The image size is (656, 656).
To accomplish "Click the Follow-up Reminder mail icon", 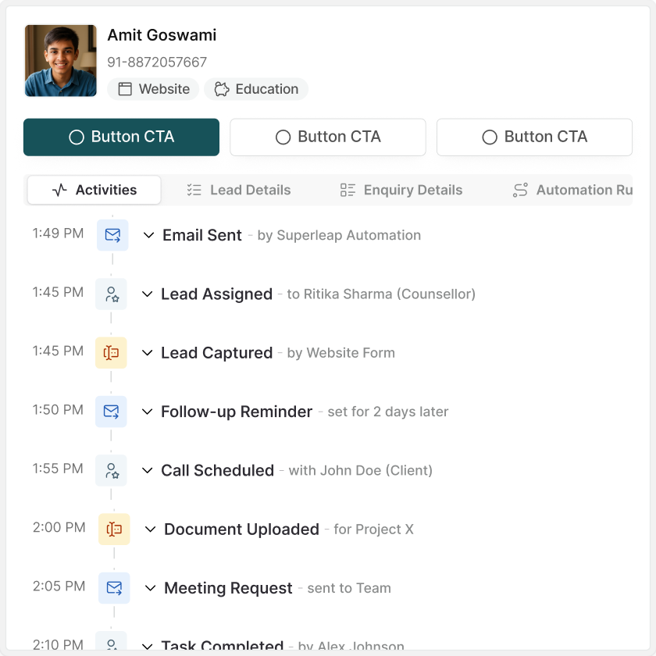I will [111, 412].
